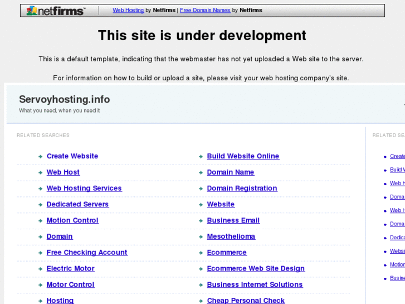Click the Servoyhosting.info site title
This screenshot has height=304, width=405.
point(64,99)
